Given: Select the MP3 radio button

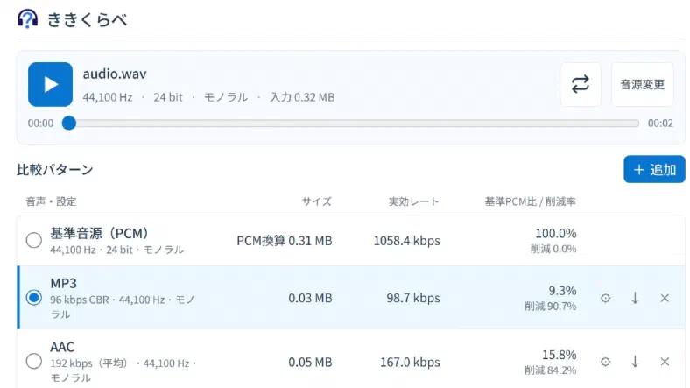Looking at the screenshot, I should (x=34, y=298).
